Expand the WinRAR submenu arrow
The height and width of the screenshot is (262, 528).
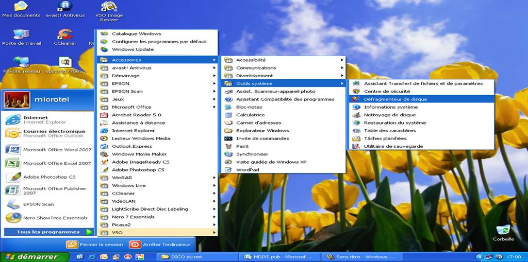pyautogui.click(x=214, y=178)
